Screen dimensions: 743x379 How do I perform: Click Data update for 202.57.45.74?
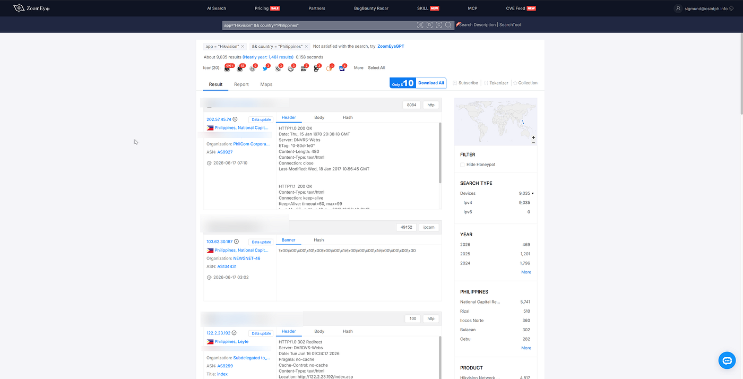point(261,119)
